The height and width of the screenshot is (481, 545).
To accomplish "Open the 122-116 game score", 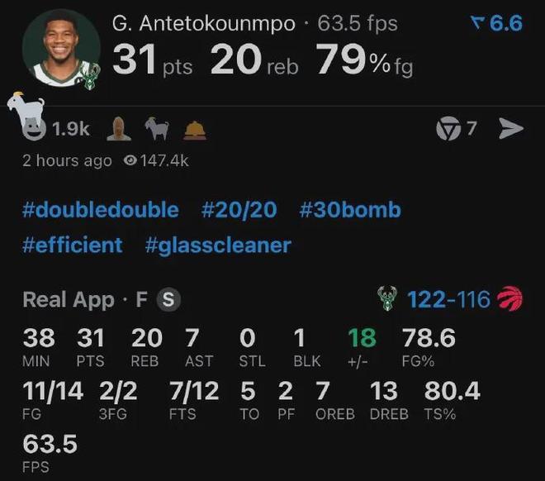I will 449,299.
